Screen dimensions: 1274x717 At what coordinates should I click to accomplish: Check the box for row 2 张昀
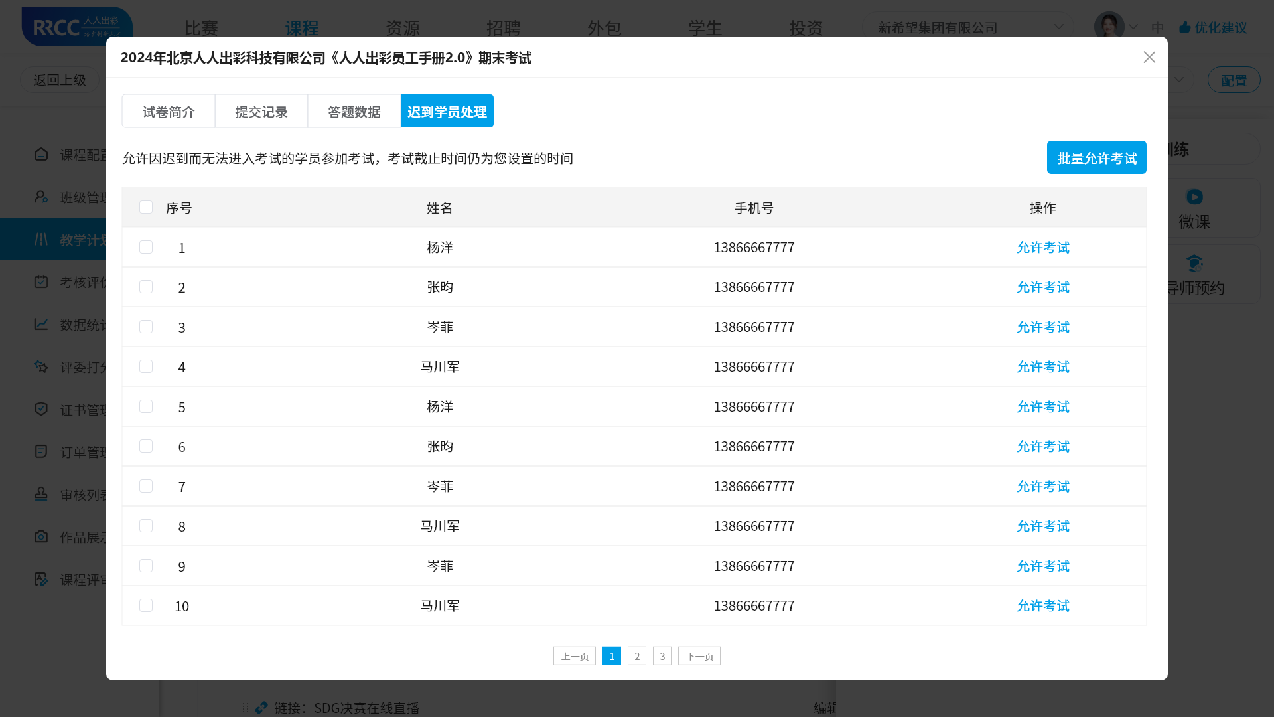pyautogui.click(x=146, y=287)
